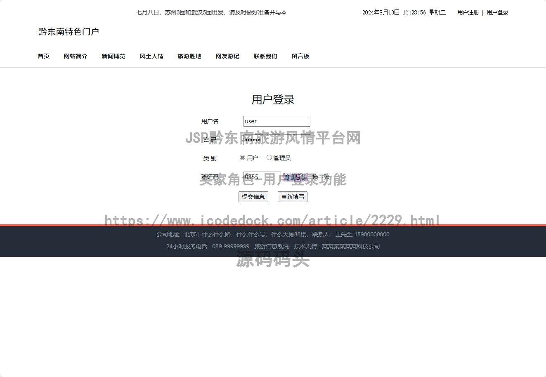The width and height of the screenshot is (546, 377).
Task: Select the 用户 radio button
Action: click(243, 158)
